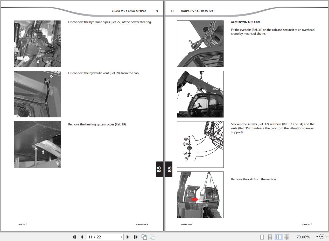
Task: Go to the first page
Action: pyautogui.click(x=74, y=237)
